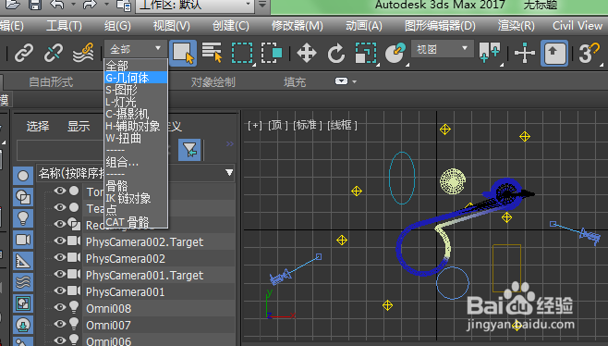
Task: Open the Redo history dropdown arrow
Action: tap(106, 5)
